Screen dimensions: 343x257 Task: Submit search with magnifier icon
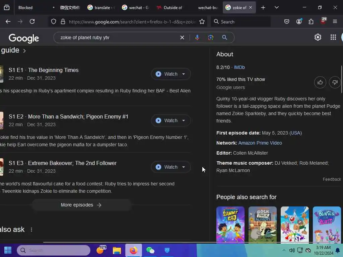point(225,37)
